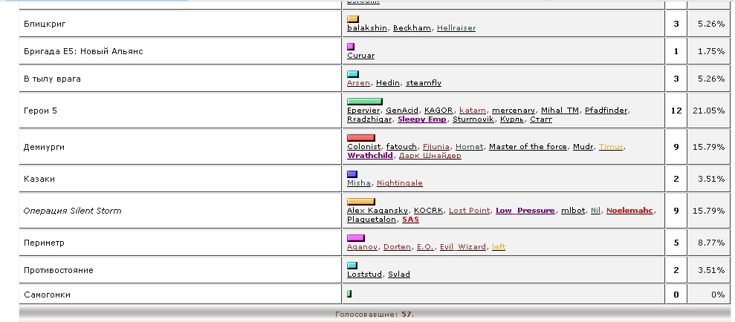Open Alex Kagansky user link
Image resolution: width=735 pixels, height=322 pixels.
coord(378,211)
